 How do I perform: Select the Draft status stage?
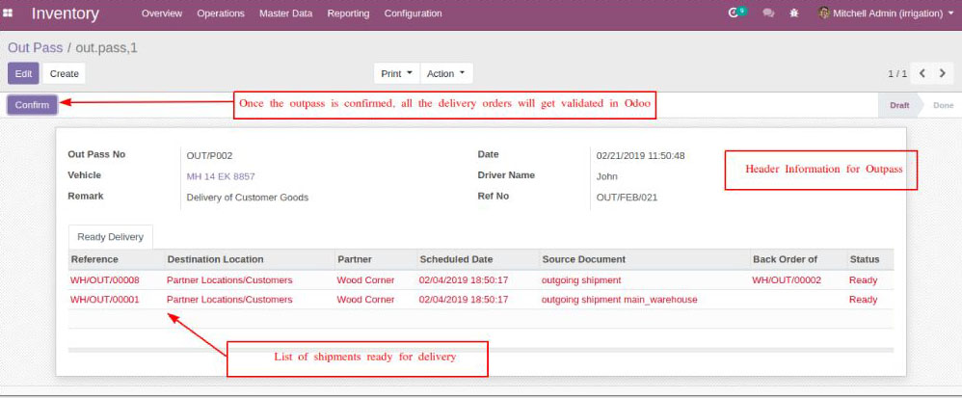pos(899,105)
